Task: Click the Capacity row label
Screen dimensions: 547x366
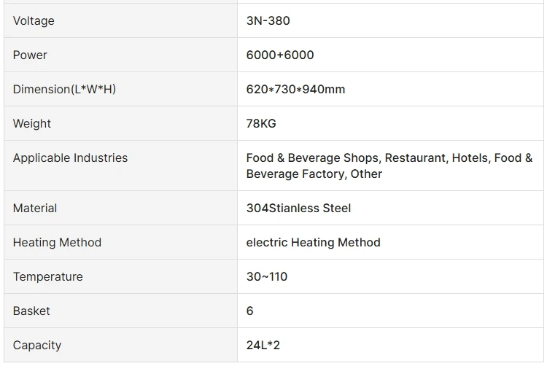Action: [37, 345]
